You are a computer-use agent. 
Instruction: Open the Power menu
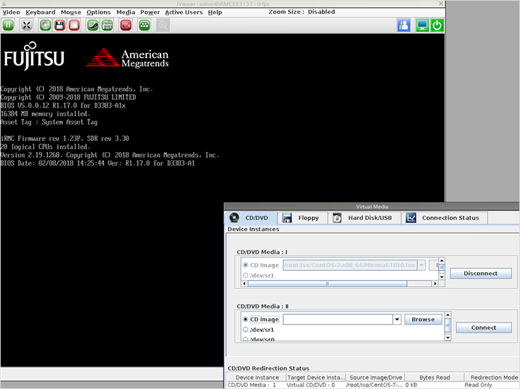click(149, 12)
